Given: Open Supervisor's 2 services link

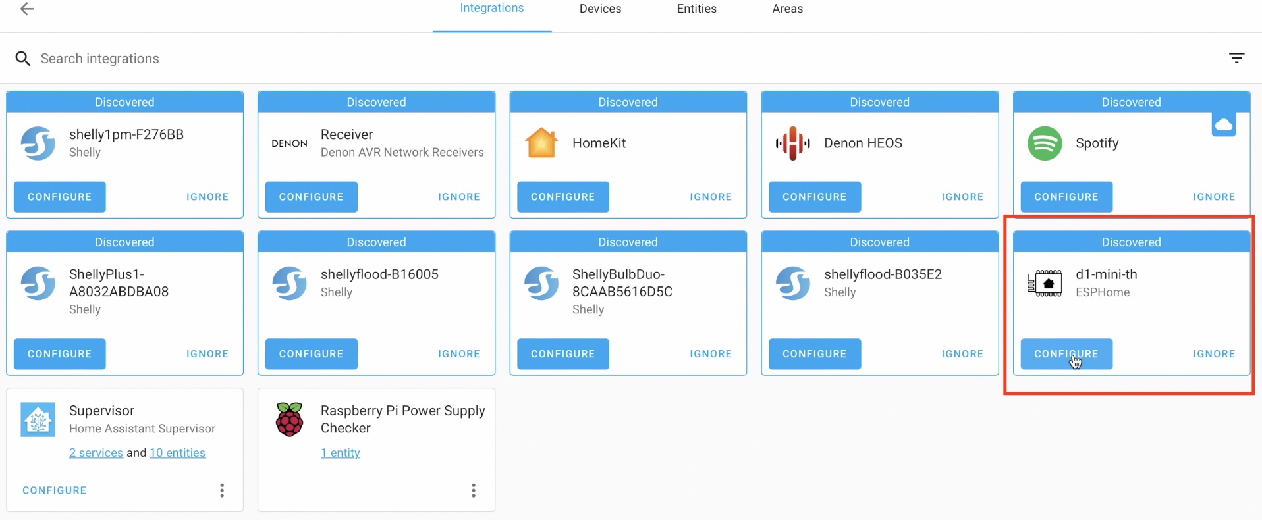Looking at the screenshot, I should pyautogui.click(x=96, y=453).
